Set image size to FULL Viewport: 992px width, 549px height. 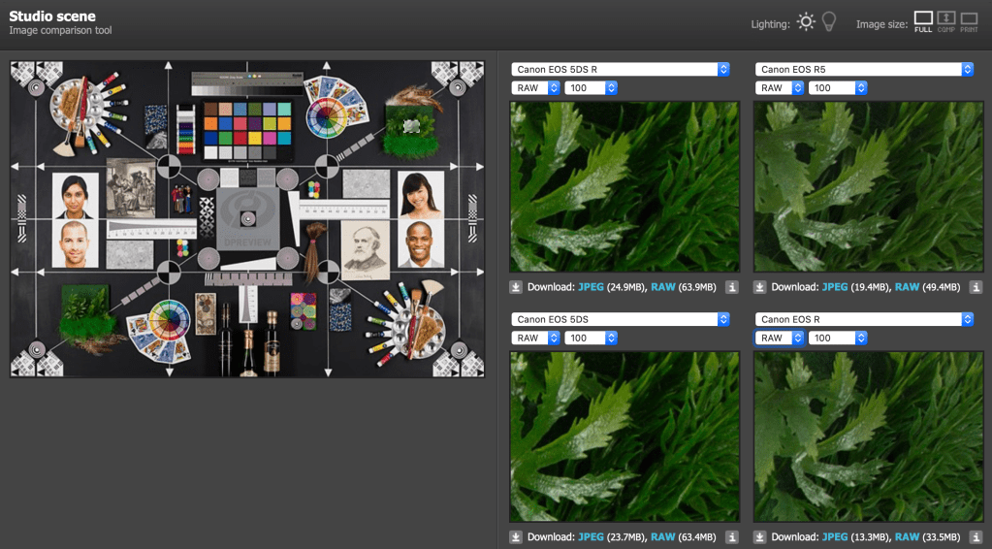(x=923, y=21)
